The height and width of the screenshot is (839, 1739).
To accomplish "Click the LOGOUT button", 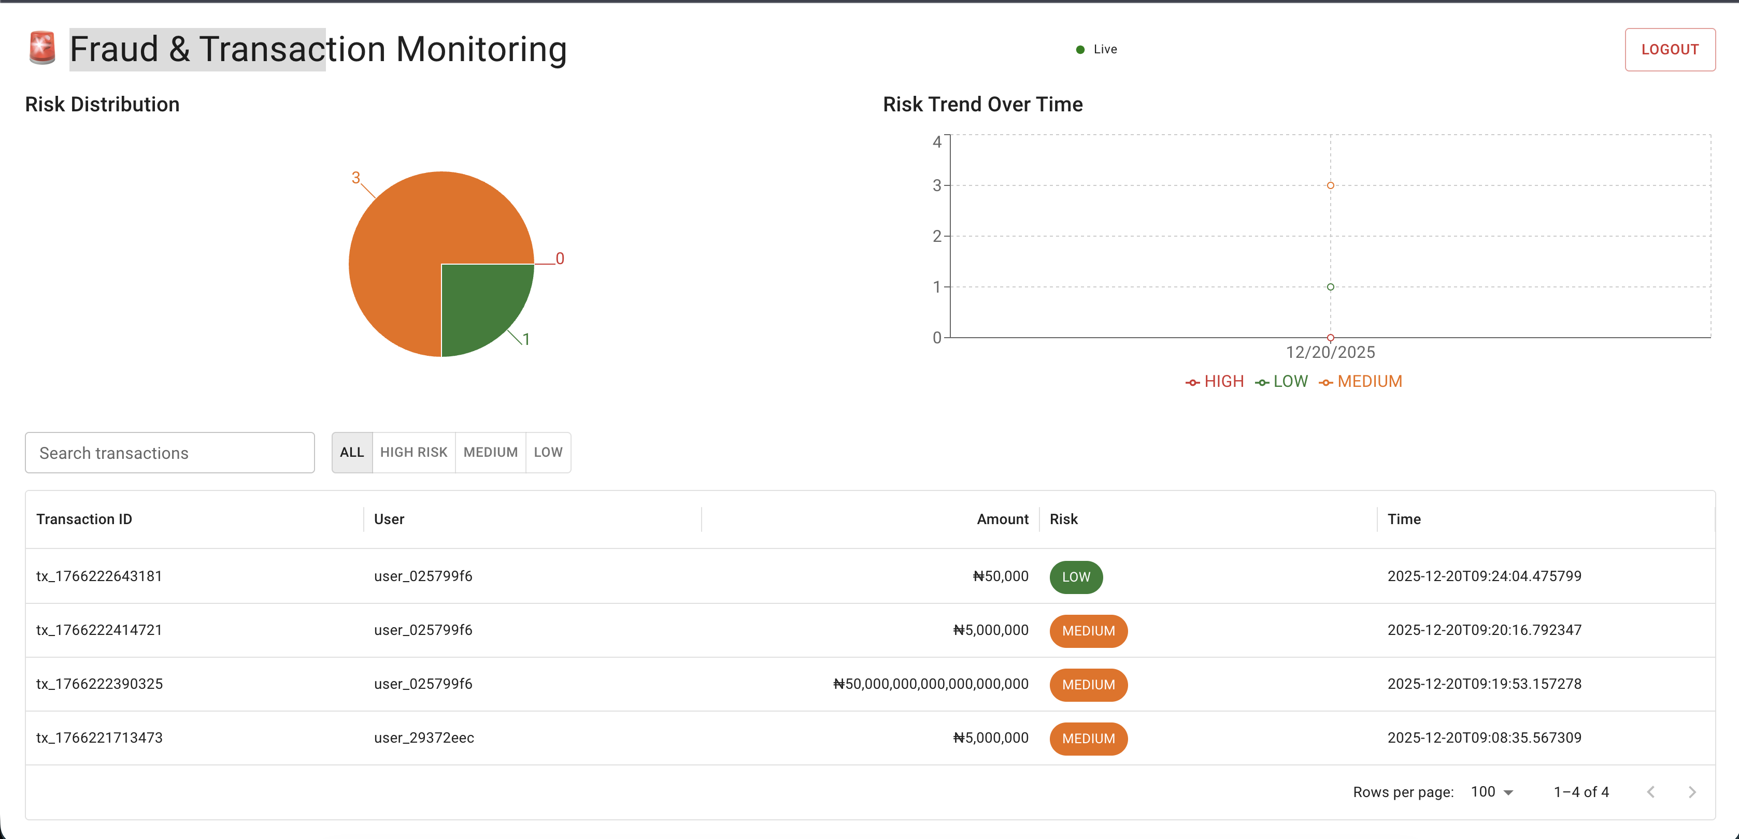I will 1670,49.
